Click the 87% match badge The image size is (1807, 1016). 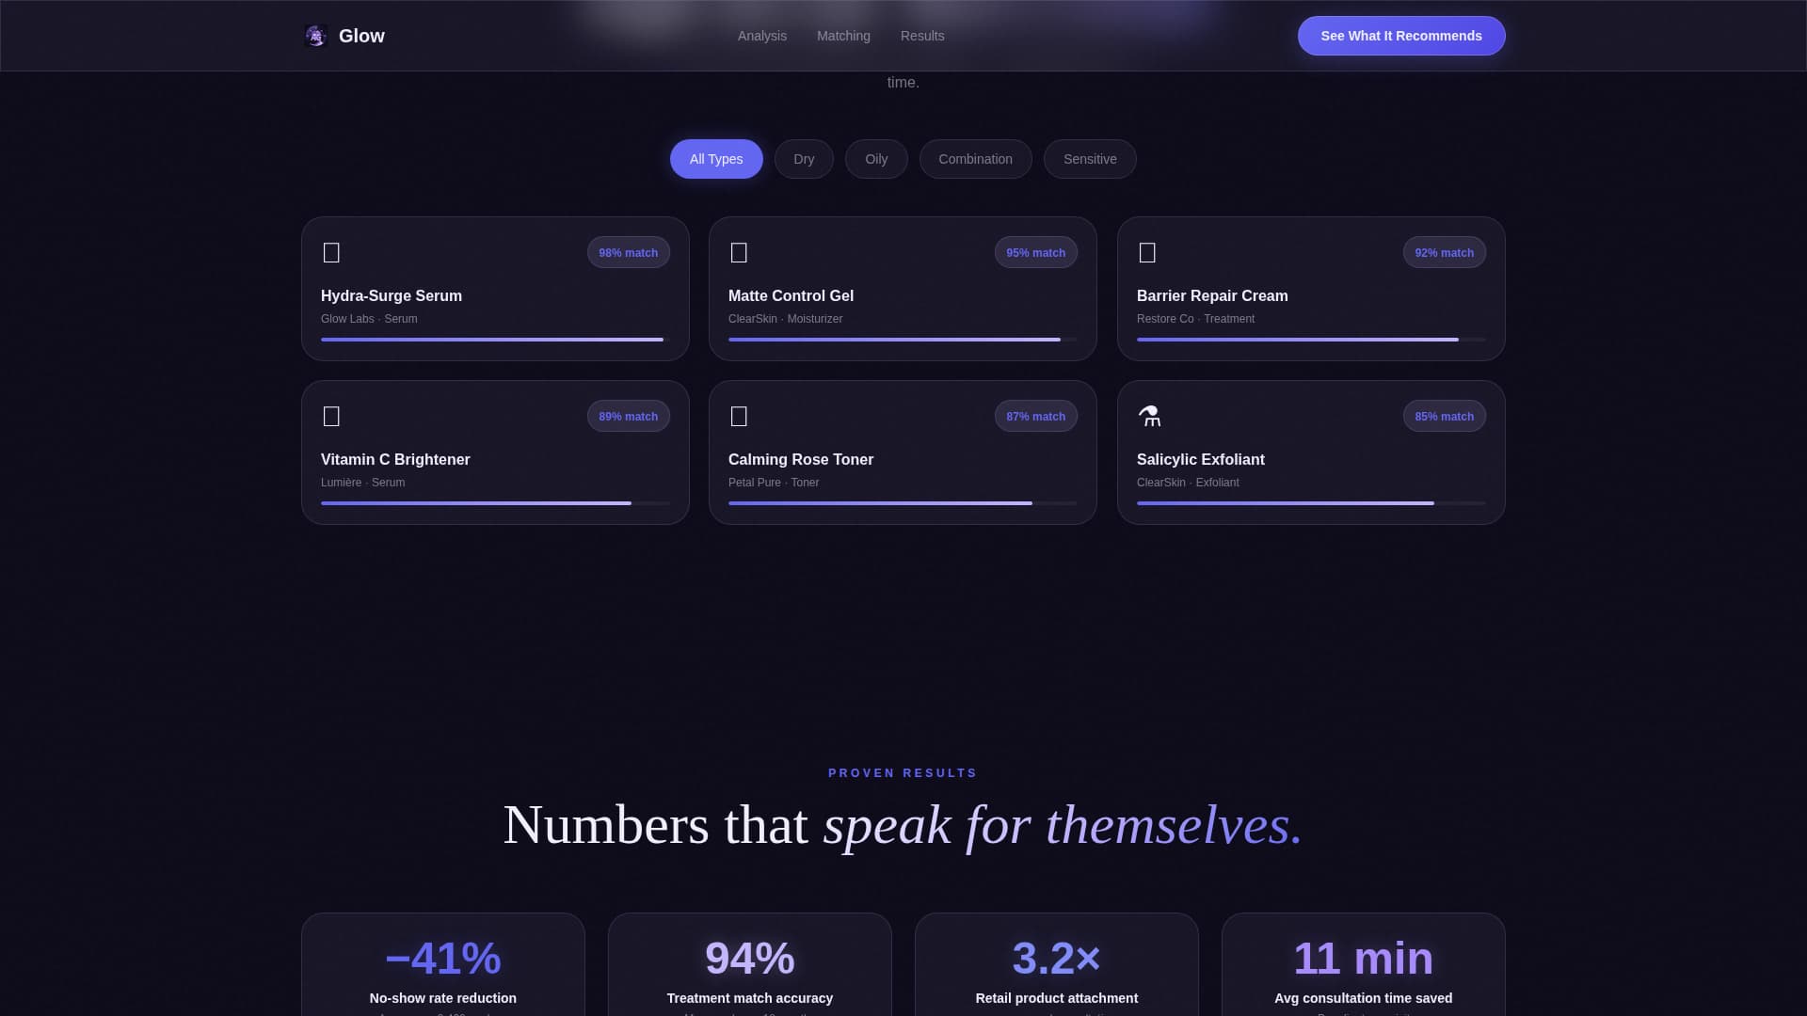[1036, 416]
